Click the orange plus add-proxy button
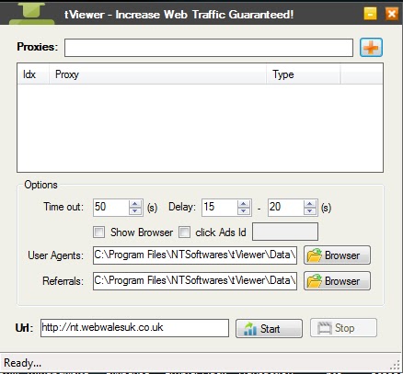The image size is (403, 374). (371, 48)
